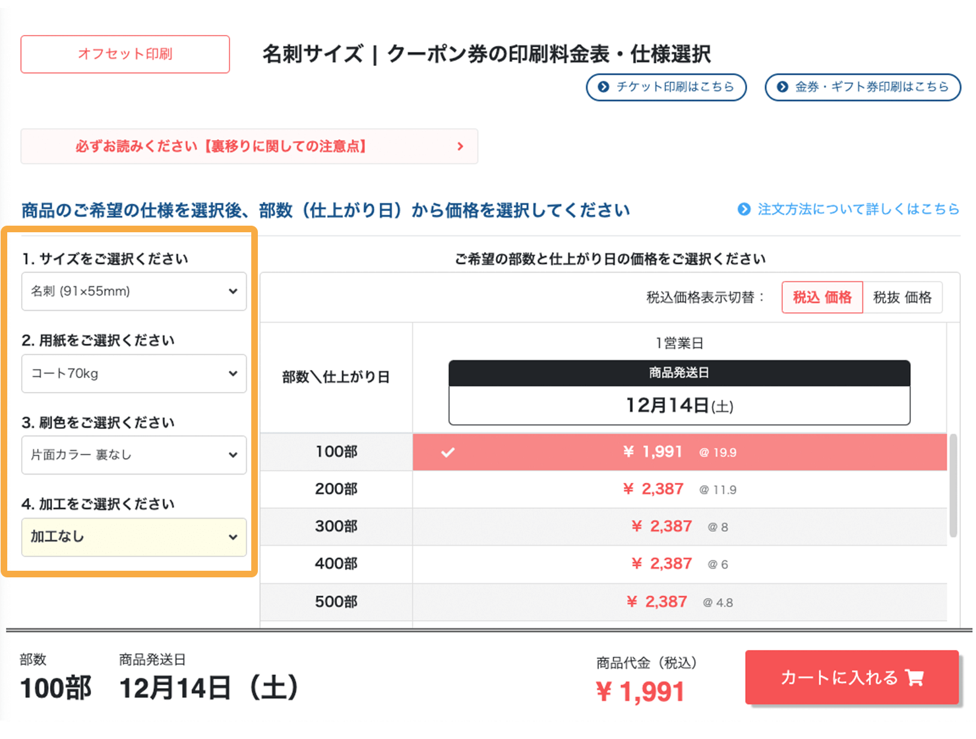
Task: Click the cart icon inside カートに入れる button
Action: pyautogui.click(x=913, y=678)
